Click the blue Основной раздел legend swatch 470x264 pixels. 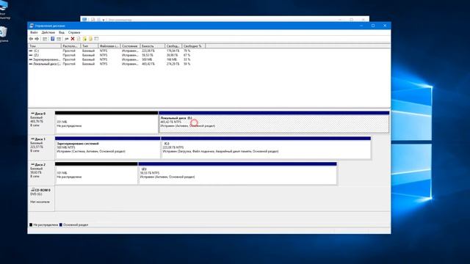click(x=61, y=225)
